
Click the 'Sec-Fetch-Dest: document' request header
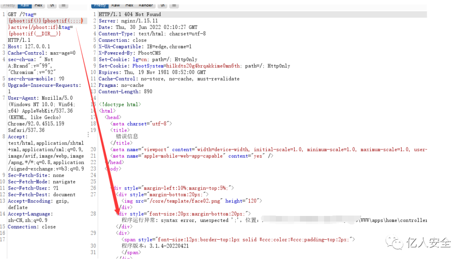[41, 195]
